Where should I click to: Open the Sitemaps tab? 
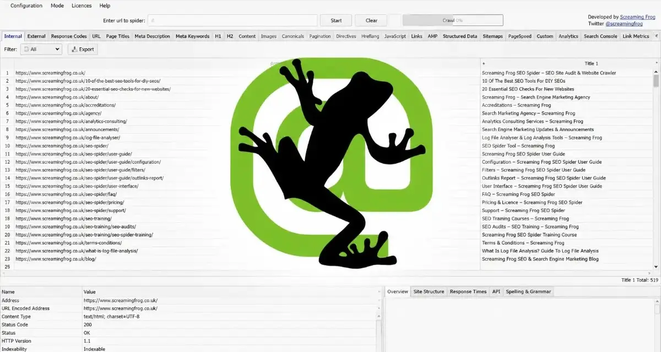(x=493, y=36)
